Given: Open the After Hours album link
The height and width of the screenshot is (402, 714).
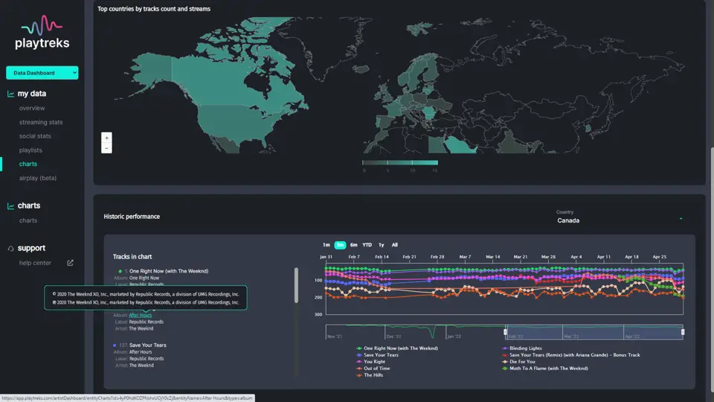Looking at the screenshot, I should click(x=141, y=315).
